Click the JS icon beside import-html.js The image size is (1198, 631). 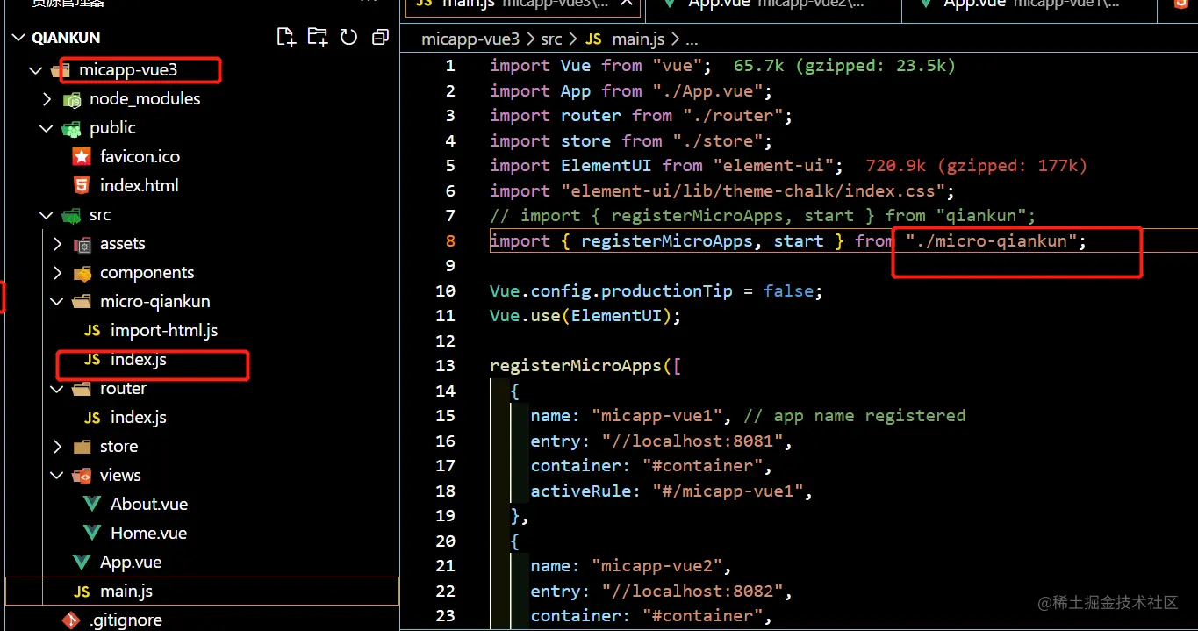point(92,332)
